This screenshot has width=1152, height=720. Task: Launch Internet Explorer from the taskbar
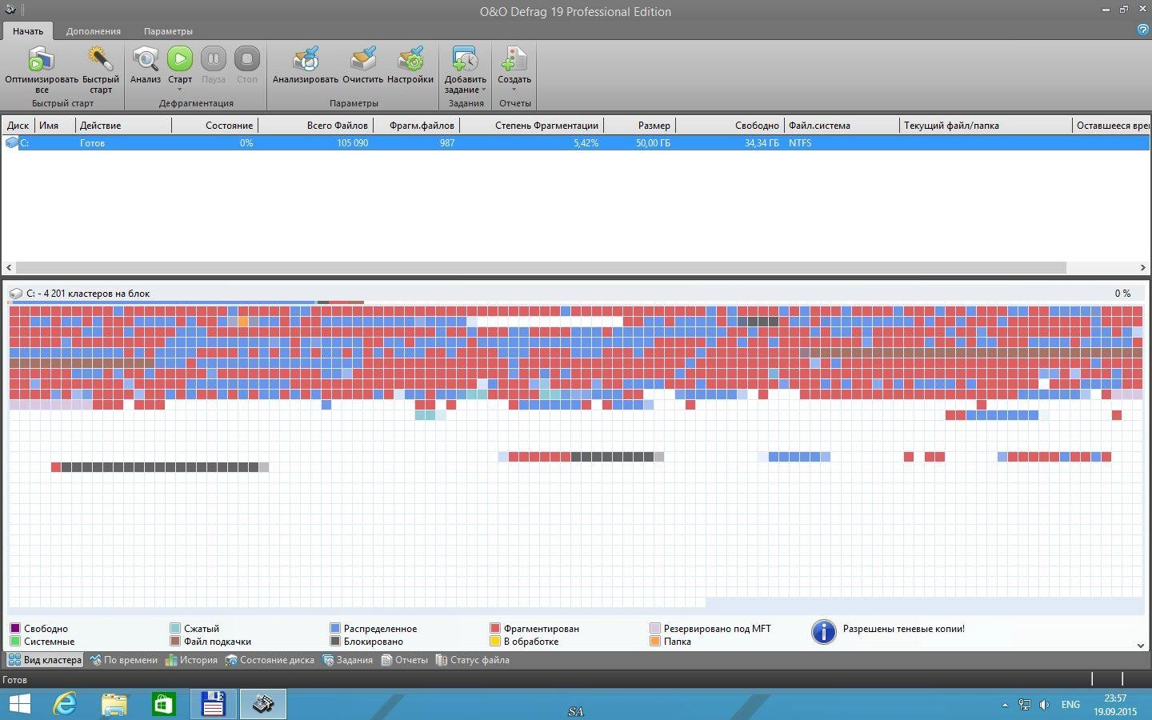click(x=64, y=704)
